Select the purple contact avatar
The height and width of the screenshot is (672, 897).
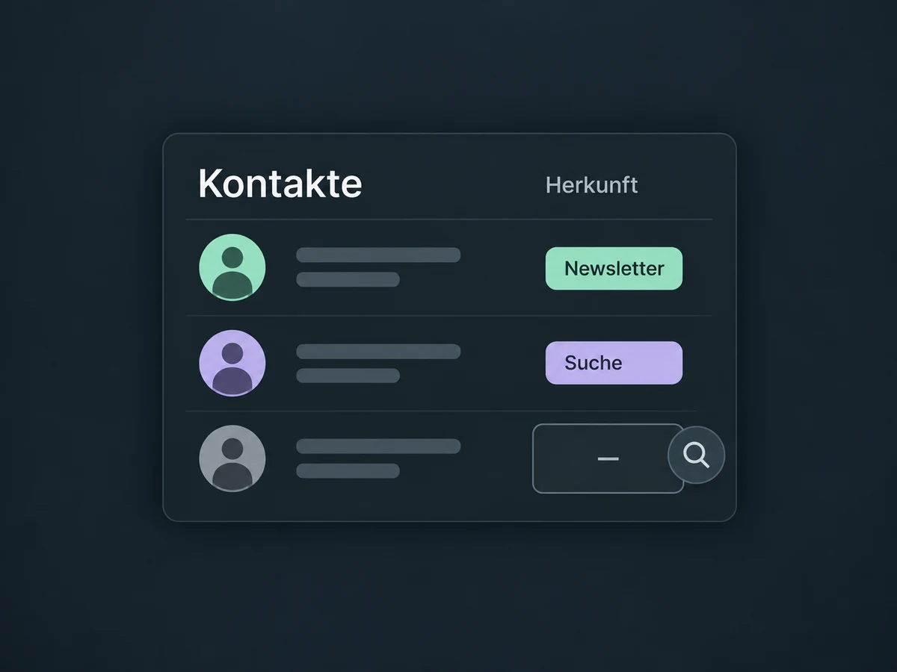(x=232, y=363)
